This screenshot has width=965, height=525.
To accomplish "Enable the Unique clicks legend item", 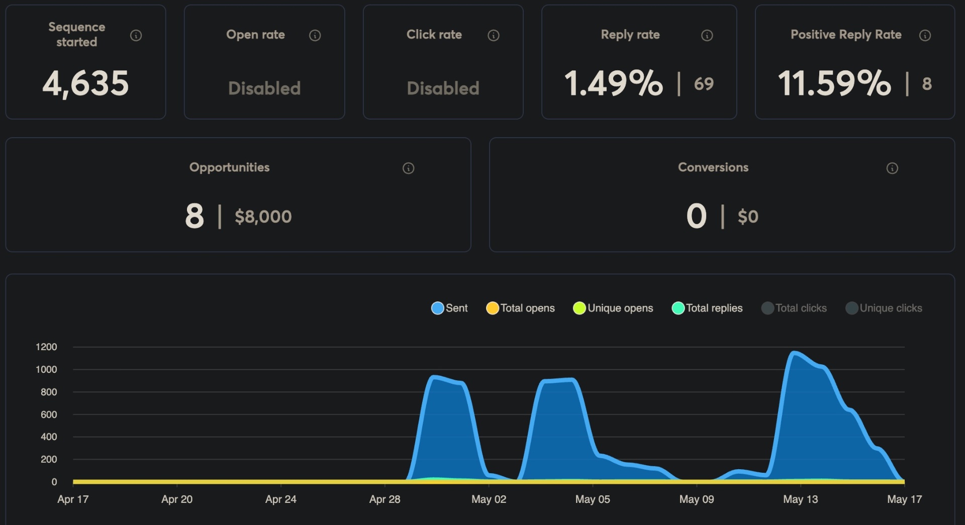I will [x=884, y=308].
